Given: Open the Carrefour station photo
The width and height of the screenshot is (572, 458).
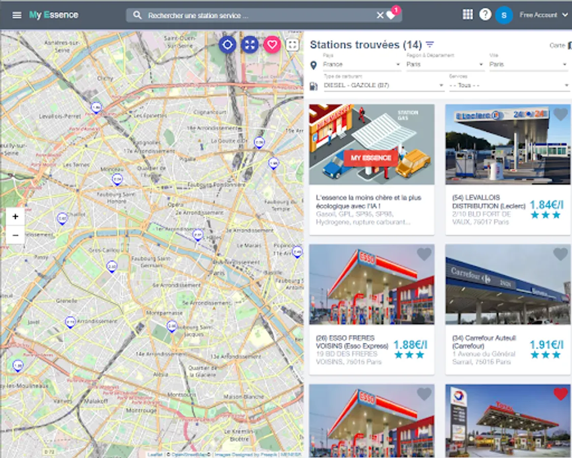Looking at the screenshot, I should point(508,284).
